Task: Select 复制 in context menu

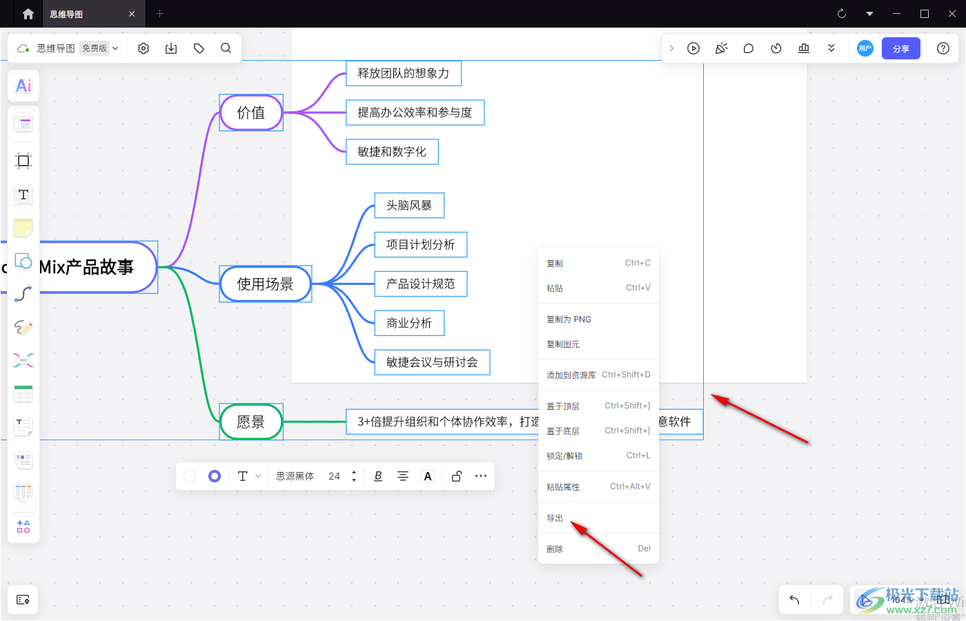Action: pos(598,263)
